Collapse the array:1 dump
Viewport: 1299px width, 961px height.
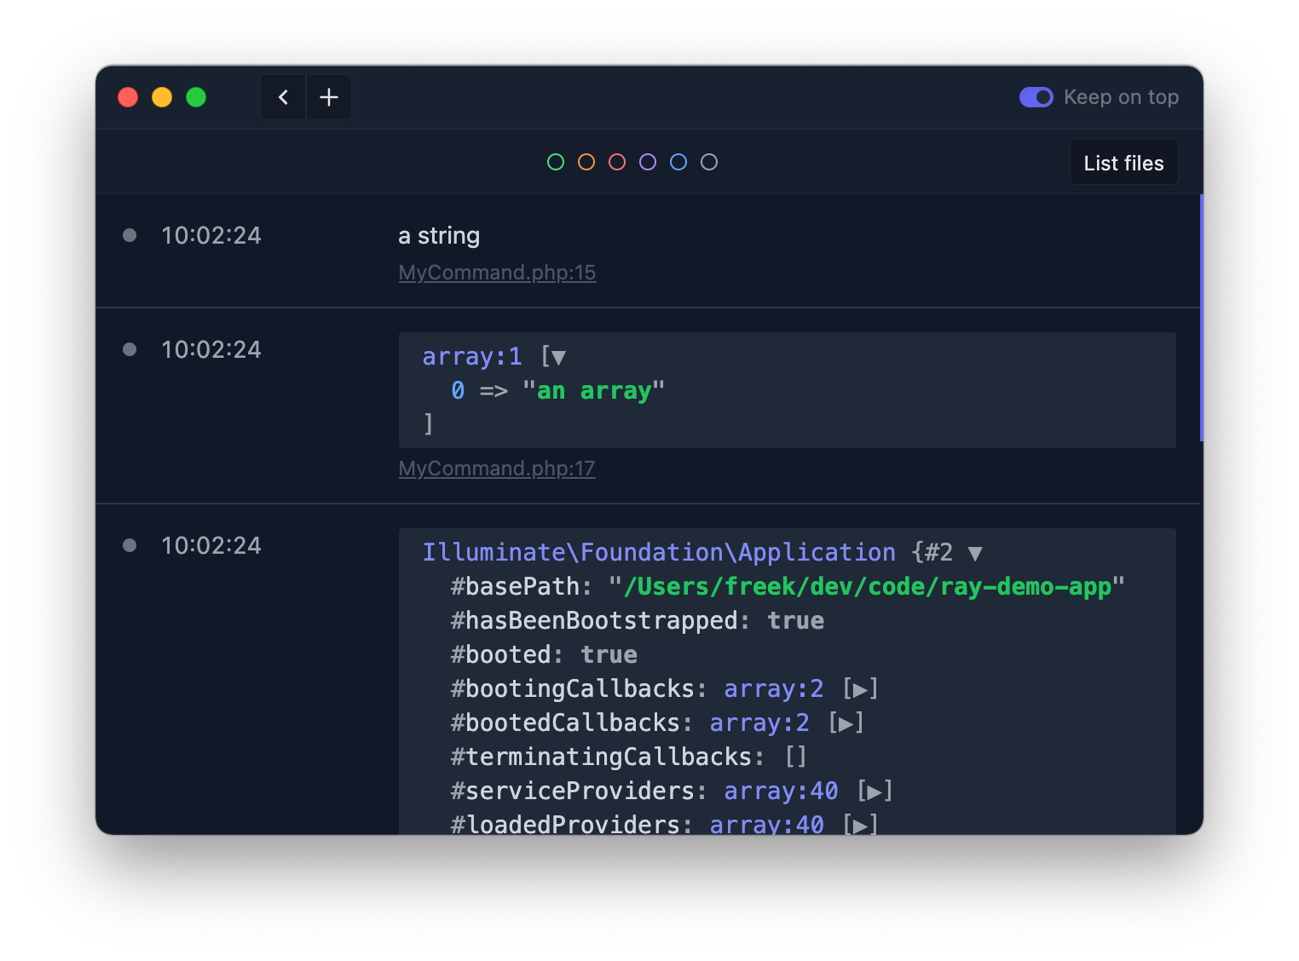(x=558, y=357)
